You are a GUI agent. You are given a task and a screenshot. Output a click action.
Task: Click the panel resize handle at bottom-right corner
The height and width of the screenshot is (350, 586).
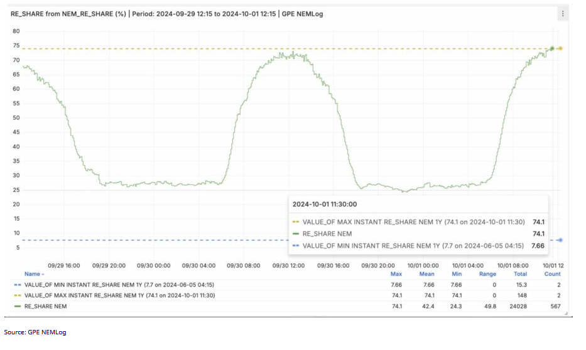565,312
